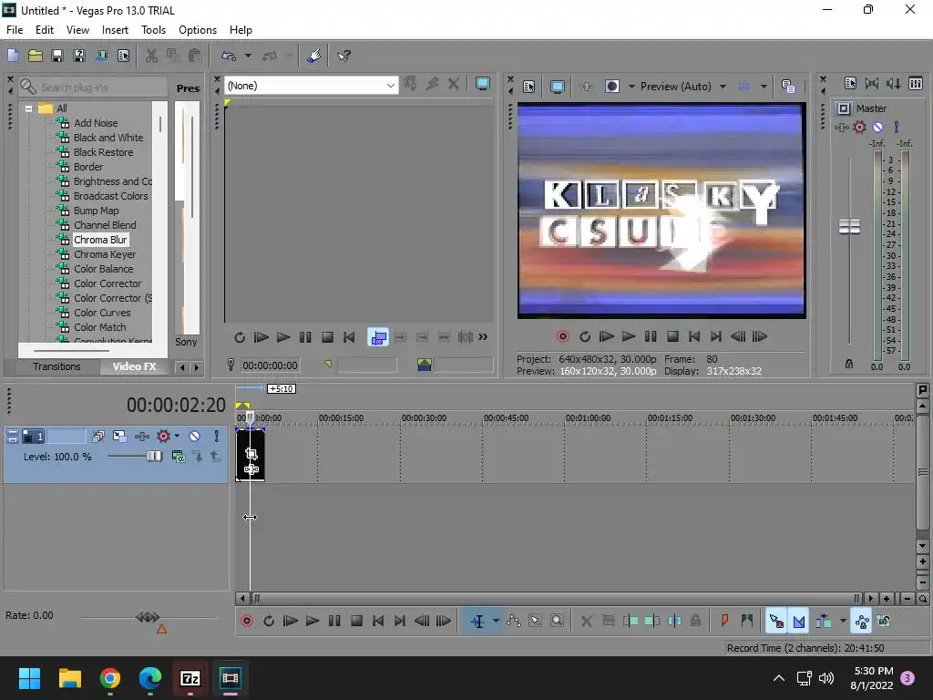Adjust track 1 Level slider
Viewport: 933px width, 700px height.
tap(154, 456)
